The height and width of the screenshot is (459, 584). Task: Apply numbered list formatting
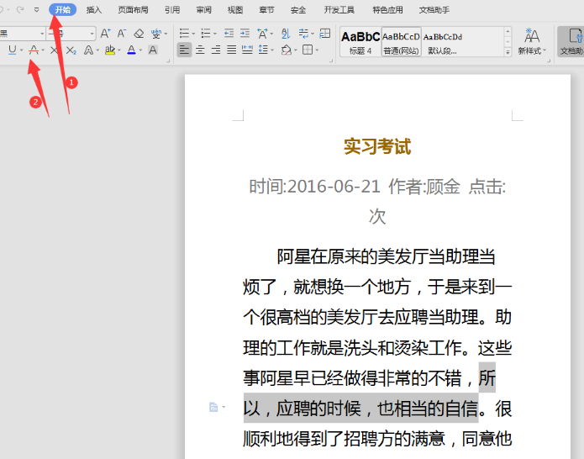[206, 34]
